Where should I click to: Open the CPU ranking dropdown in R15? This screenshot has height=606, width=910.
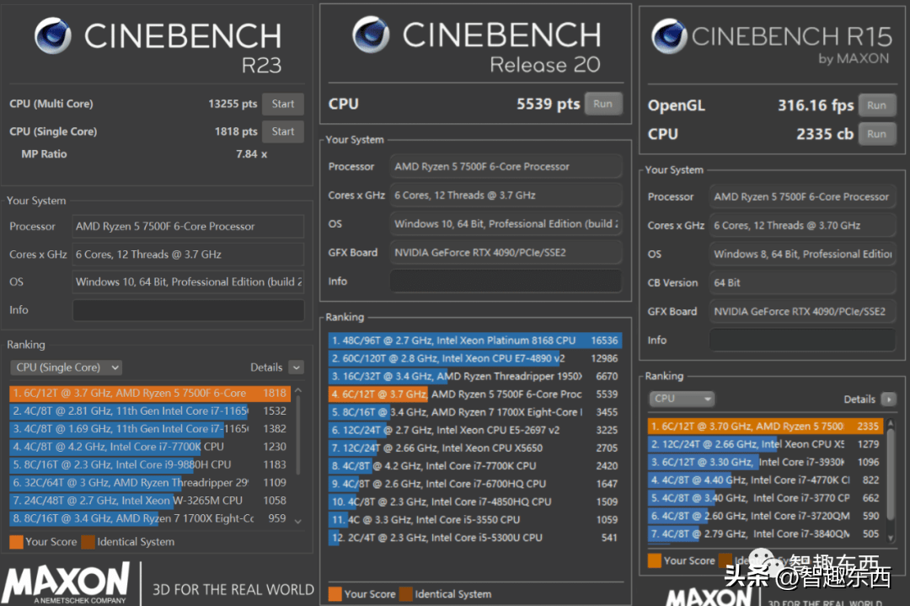click(x=682, y=399)
